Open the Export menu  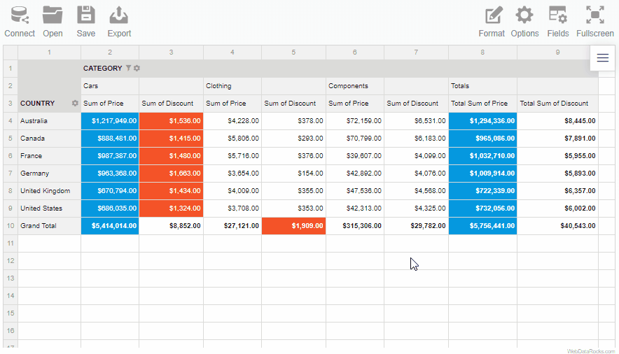(x=119, y=15)
